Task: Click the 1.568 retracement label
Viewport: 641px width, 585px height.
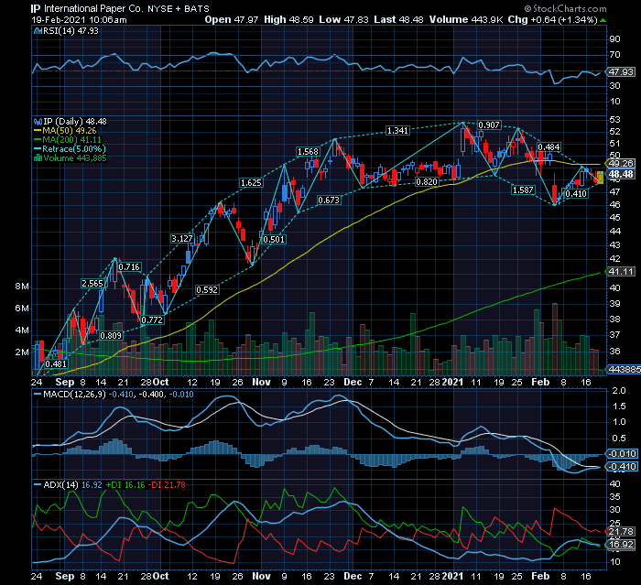Action: point(308,152)
